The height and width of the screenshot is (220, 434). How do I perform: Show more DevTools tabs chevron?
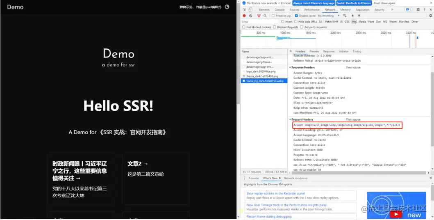392,10
